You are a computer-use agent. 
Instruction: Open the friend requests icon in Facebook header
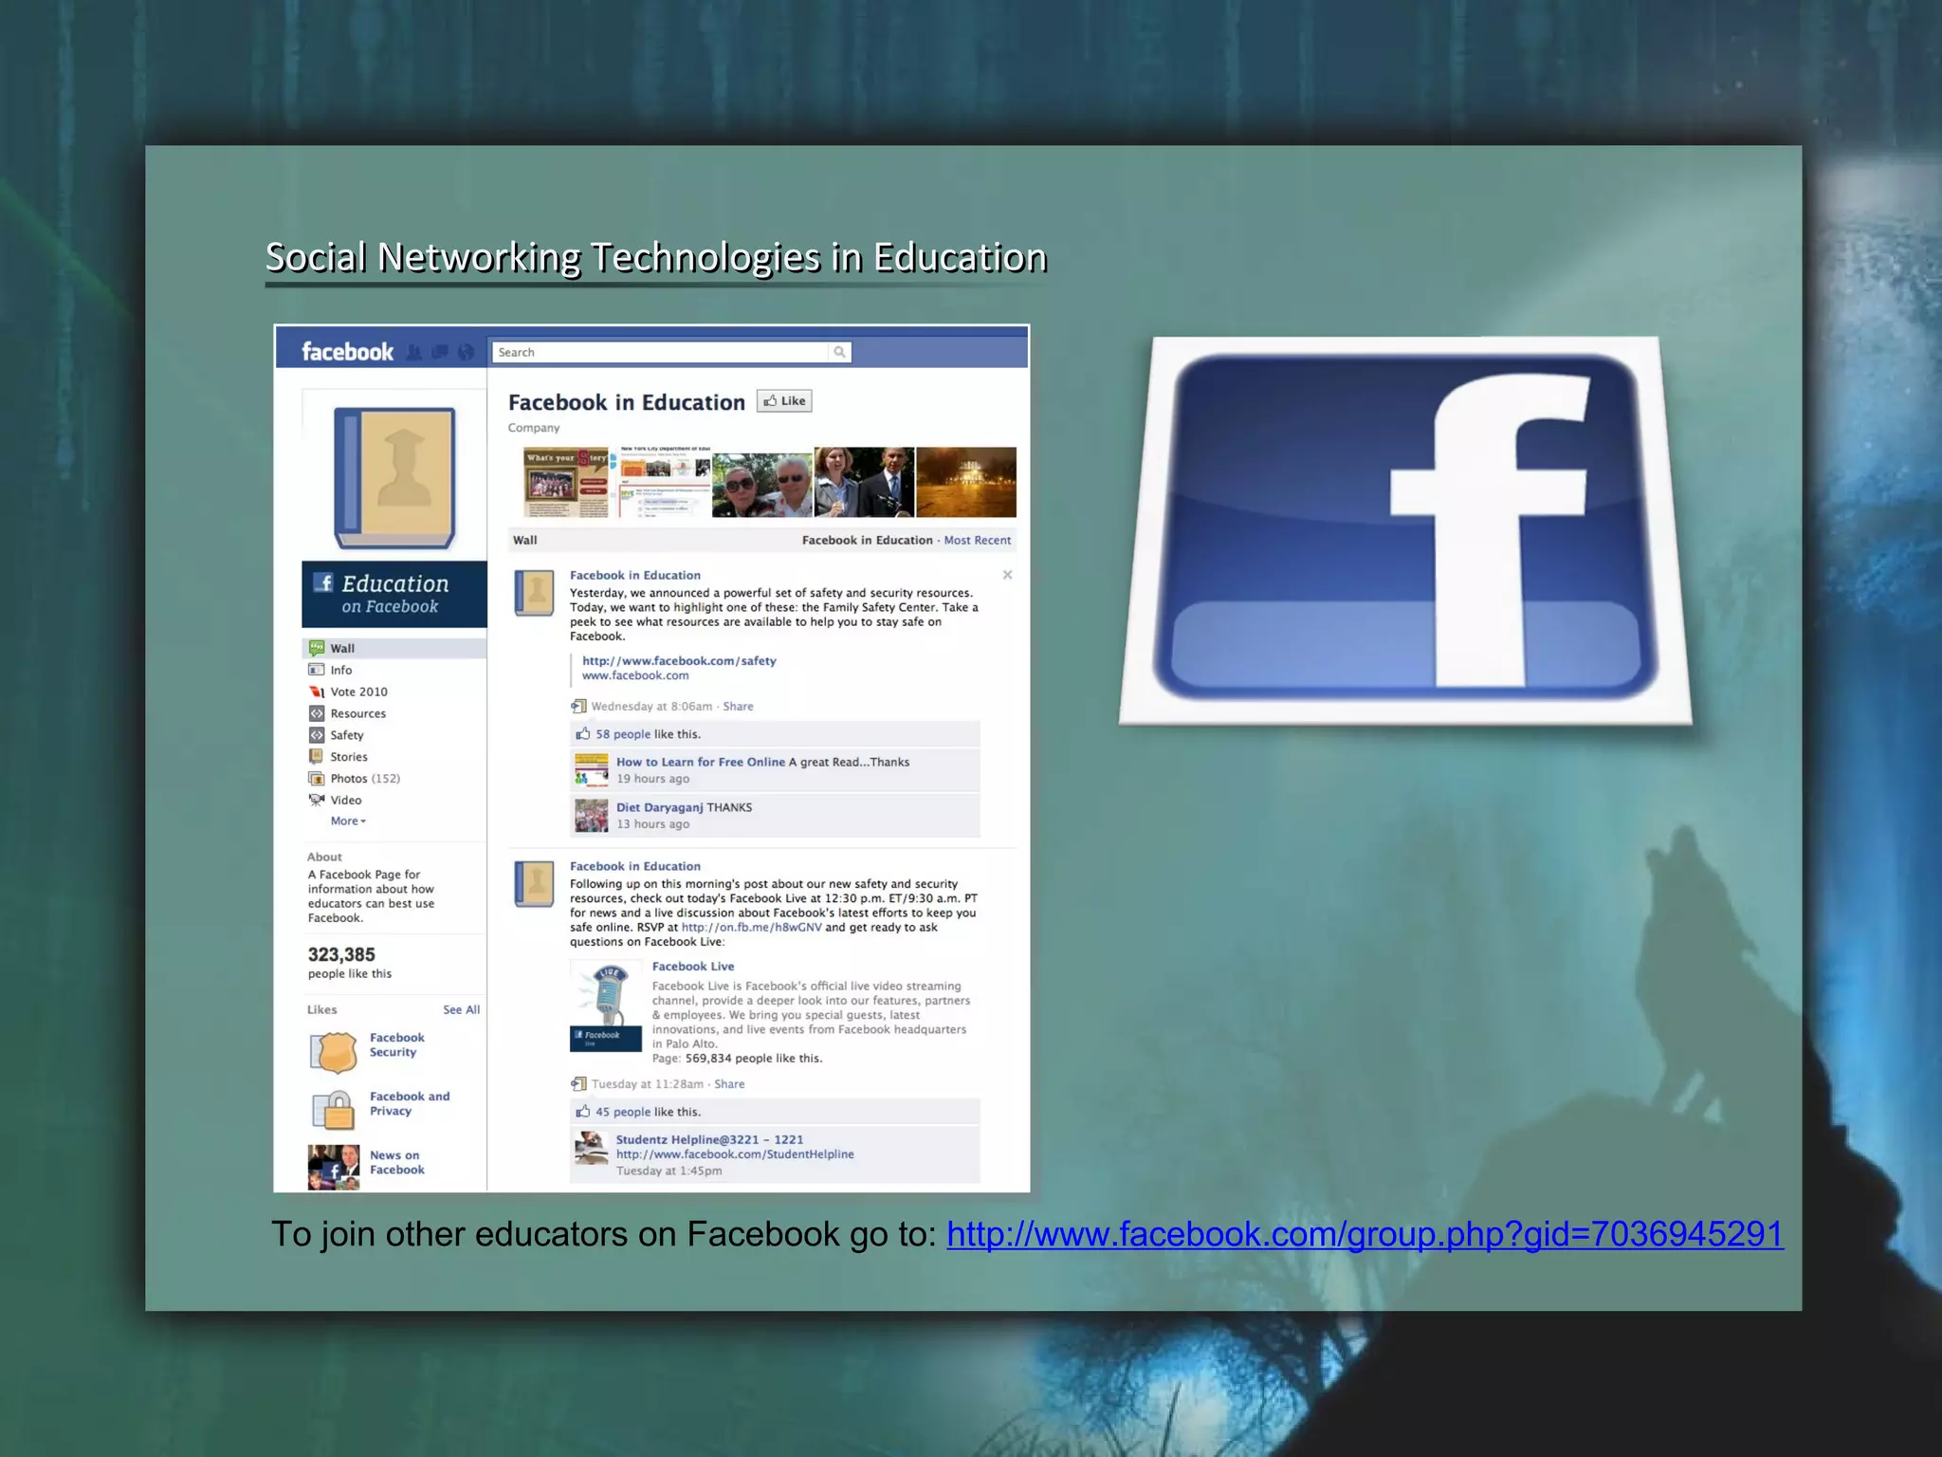pos(413,352)
